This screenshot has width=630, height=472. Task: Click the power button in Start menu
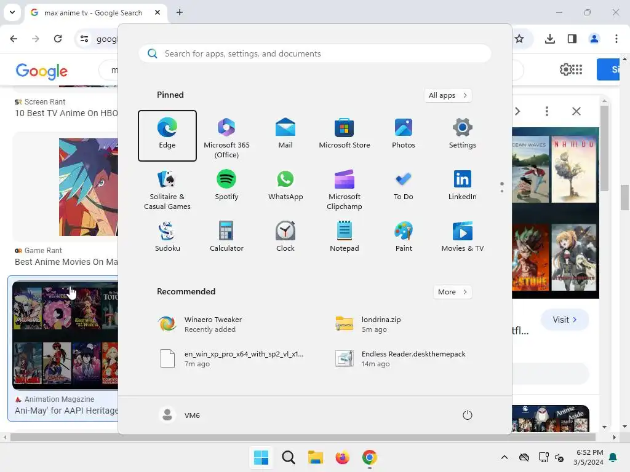pyautogui.click(x=468, y=415)
